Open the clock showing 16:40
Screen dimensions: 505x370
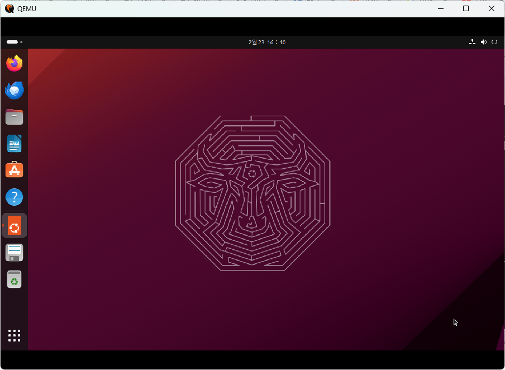tap(267, 42)
